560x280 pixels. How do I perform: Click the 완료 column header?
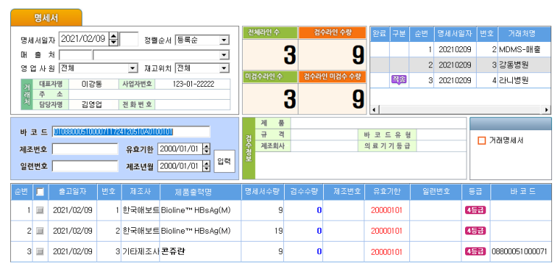click(x=380, y=34)
